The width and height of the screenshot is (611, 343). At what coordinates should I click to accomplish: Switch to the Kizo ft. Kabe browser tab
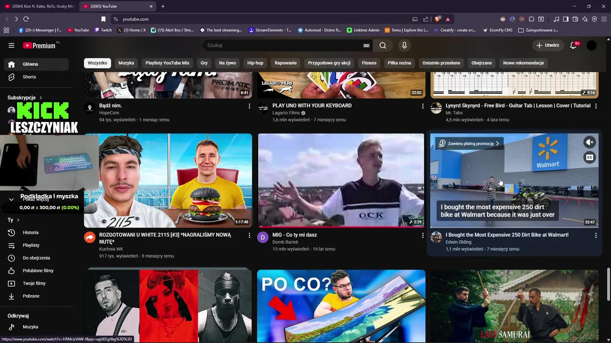coord(39,6)
